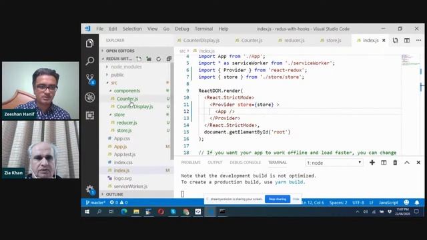The width and height of the screenshot is (427, 240).
Task: Click 'Spaces: 2' indentation in status bar
Action: coord(338,203)
